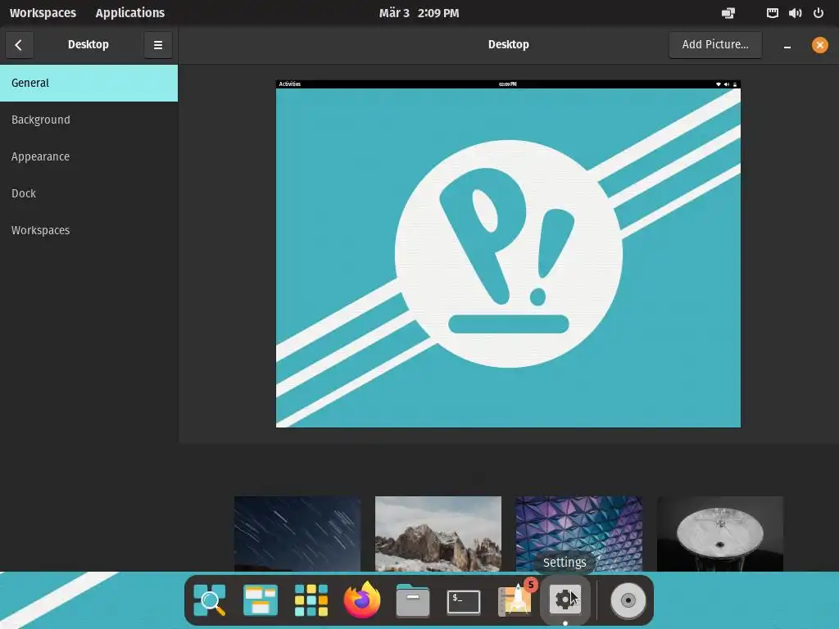This screenshot has width=839, height=629.
Task: Click the Add Picture... button
Action: pyautogui.click(x=714, y=45)
